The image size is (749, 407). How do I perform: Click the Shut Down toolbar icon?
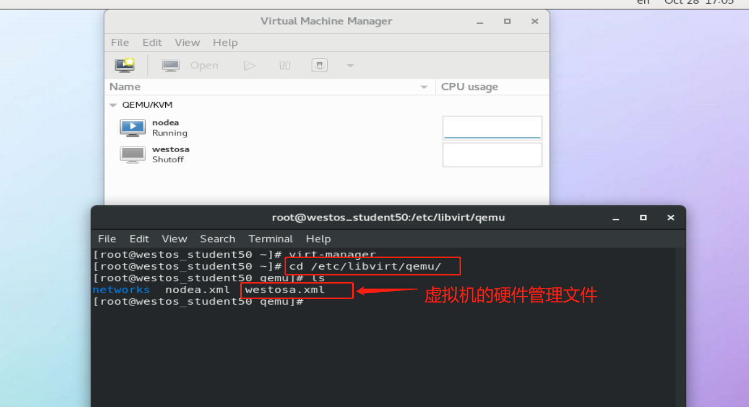(320, 65)
